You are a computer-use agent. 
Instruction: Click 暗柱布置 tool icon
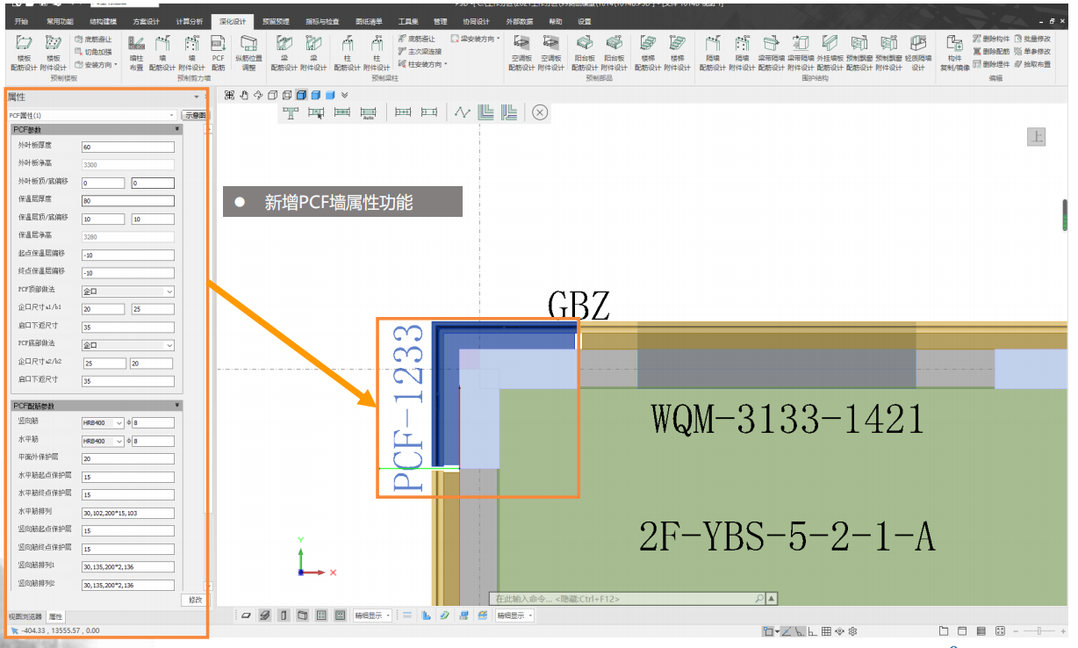click(136, 53)
